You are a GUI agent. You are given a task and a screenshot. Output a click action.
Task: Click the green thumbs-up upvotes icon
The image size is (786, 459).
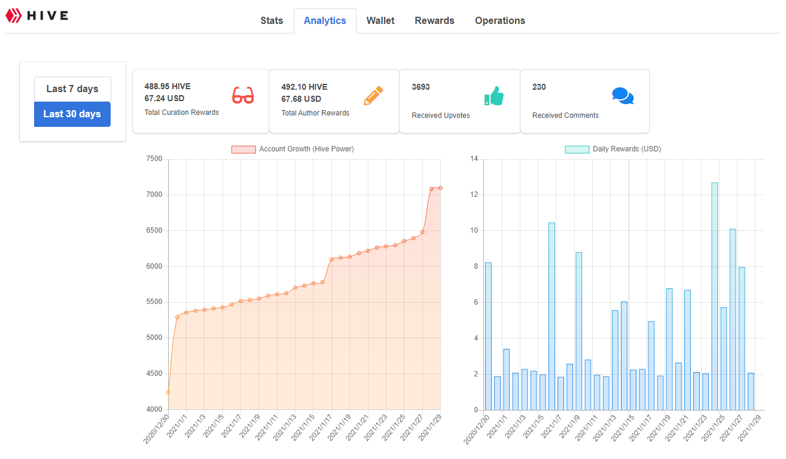coord(494,96)
